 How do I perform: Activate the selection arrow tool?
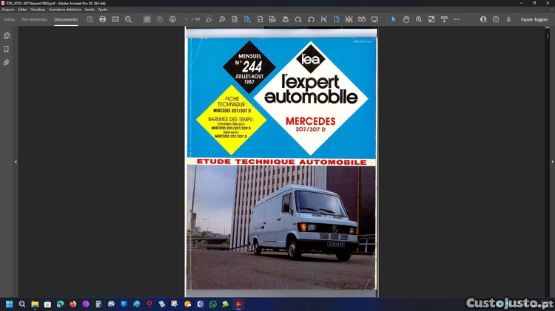(x=393, y=19)
